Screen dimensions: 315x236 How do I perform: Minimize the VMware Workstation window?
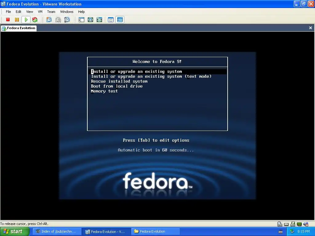[297, 4]
